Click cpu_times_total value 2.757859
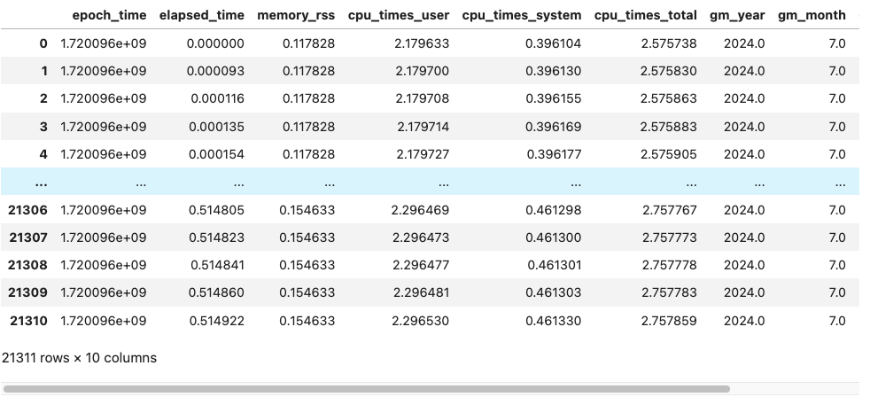870x397 pixels. click(x=670, y=321)
